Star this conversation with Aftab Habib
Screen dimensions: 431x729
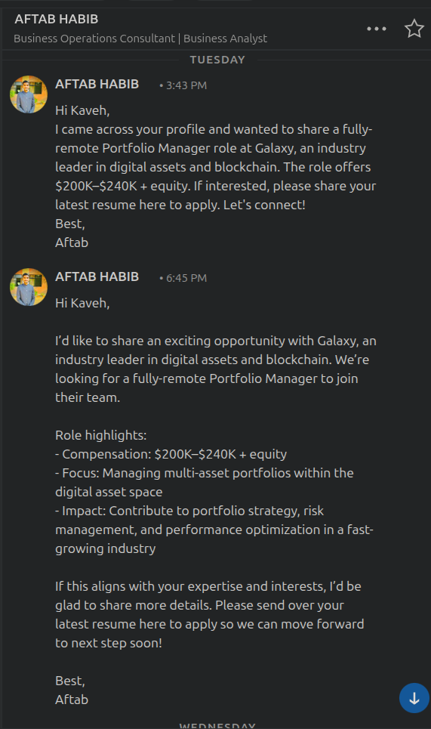coord(414,29)
